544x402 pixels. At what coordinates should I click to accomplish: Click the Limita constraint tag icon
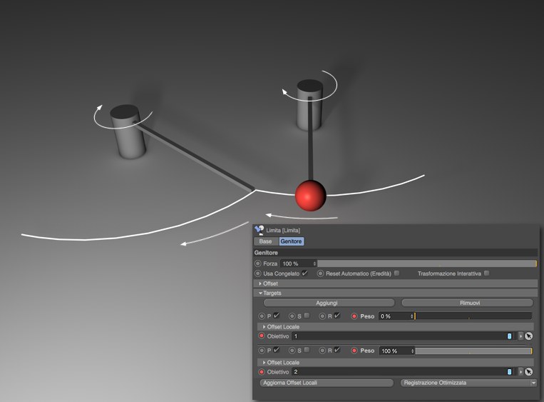[x=258, y=230]
